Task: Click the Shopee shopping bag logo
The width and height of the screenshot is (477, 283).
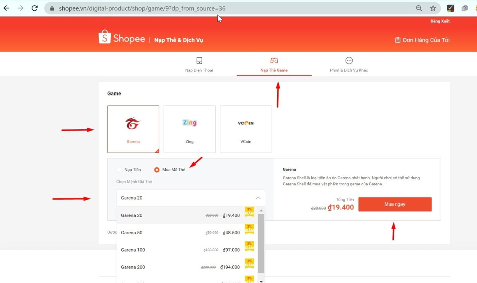Action: coord(104,37)
